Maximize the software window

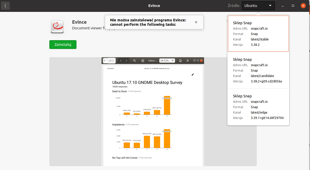point(293,6)
